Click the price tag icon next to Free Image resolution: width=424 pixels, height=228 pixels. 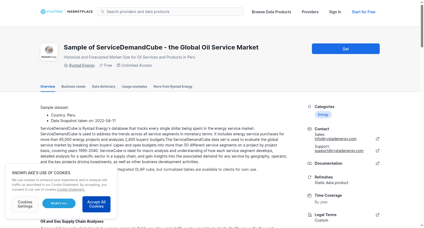(x=101, y=65)
